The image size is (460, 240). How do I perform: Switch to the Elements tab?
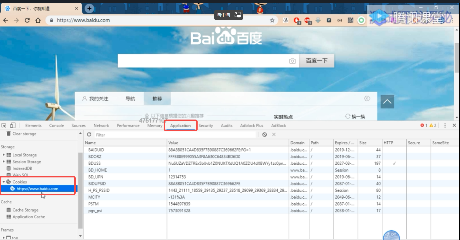point(33,125)
